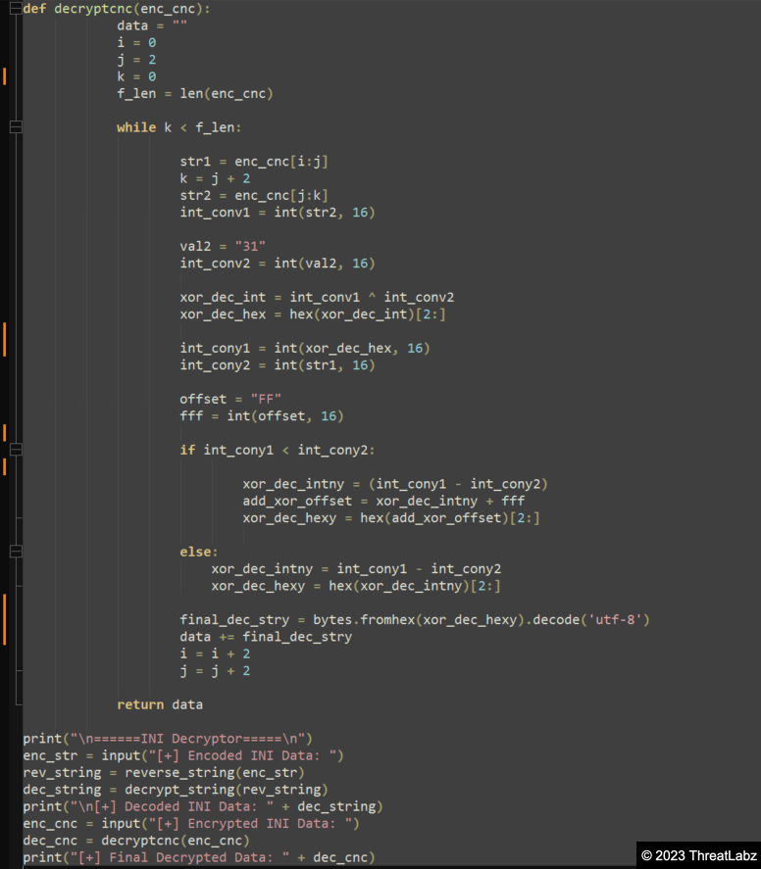Fold the if int_cony1 < int_cony2 block
The image size is (761, 869).
coord(15,450)
